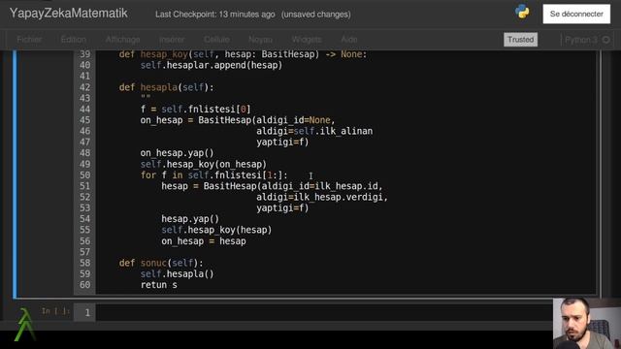Viewport: 621px width, 349px height.
Task: Open the Widgets menu
Action: pyautogui.click(x=307, y=40)
